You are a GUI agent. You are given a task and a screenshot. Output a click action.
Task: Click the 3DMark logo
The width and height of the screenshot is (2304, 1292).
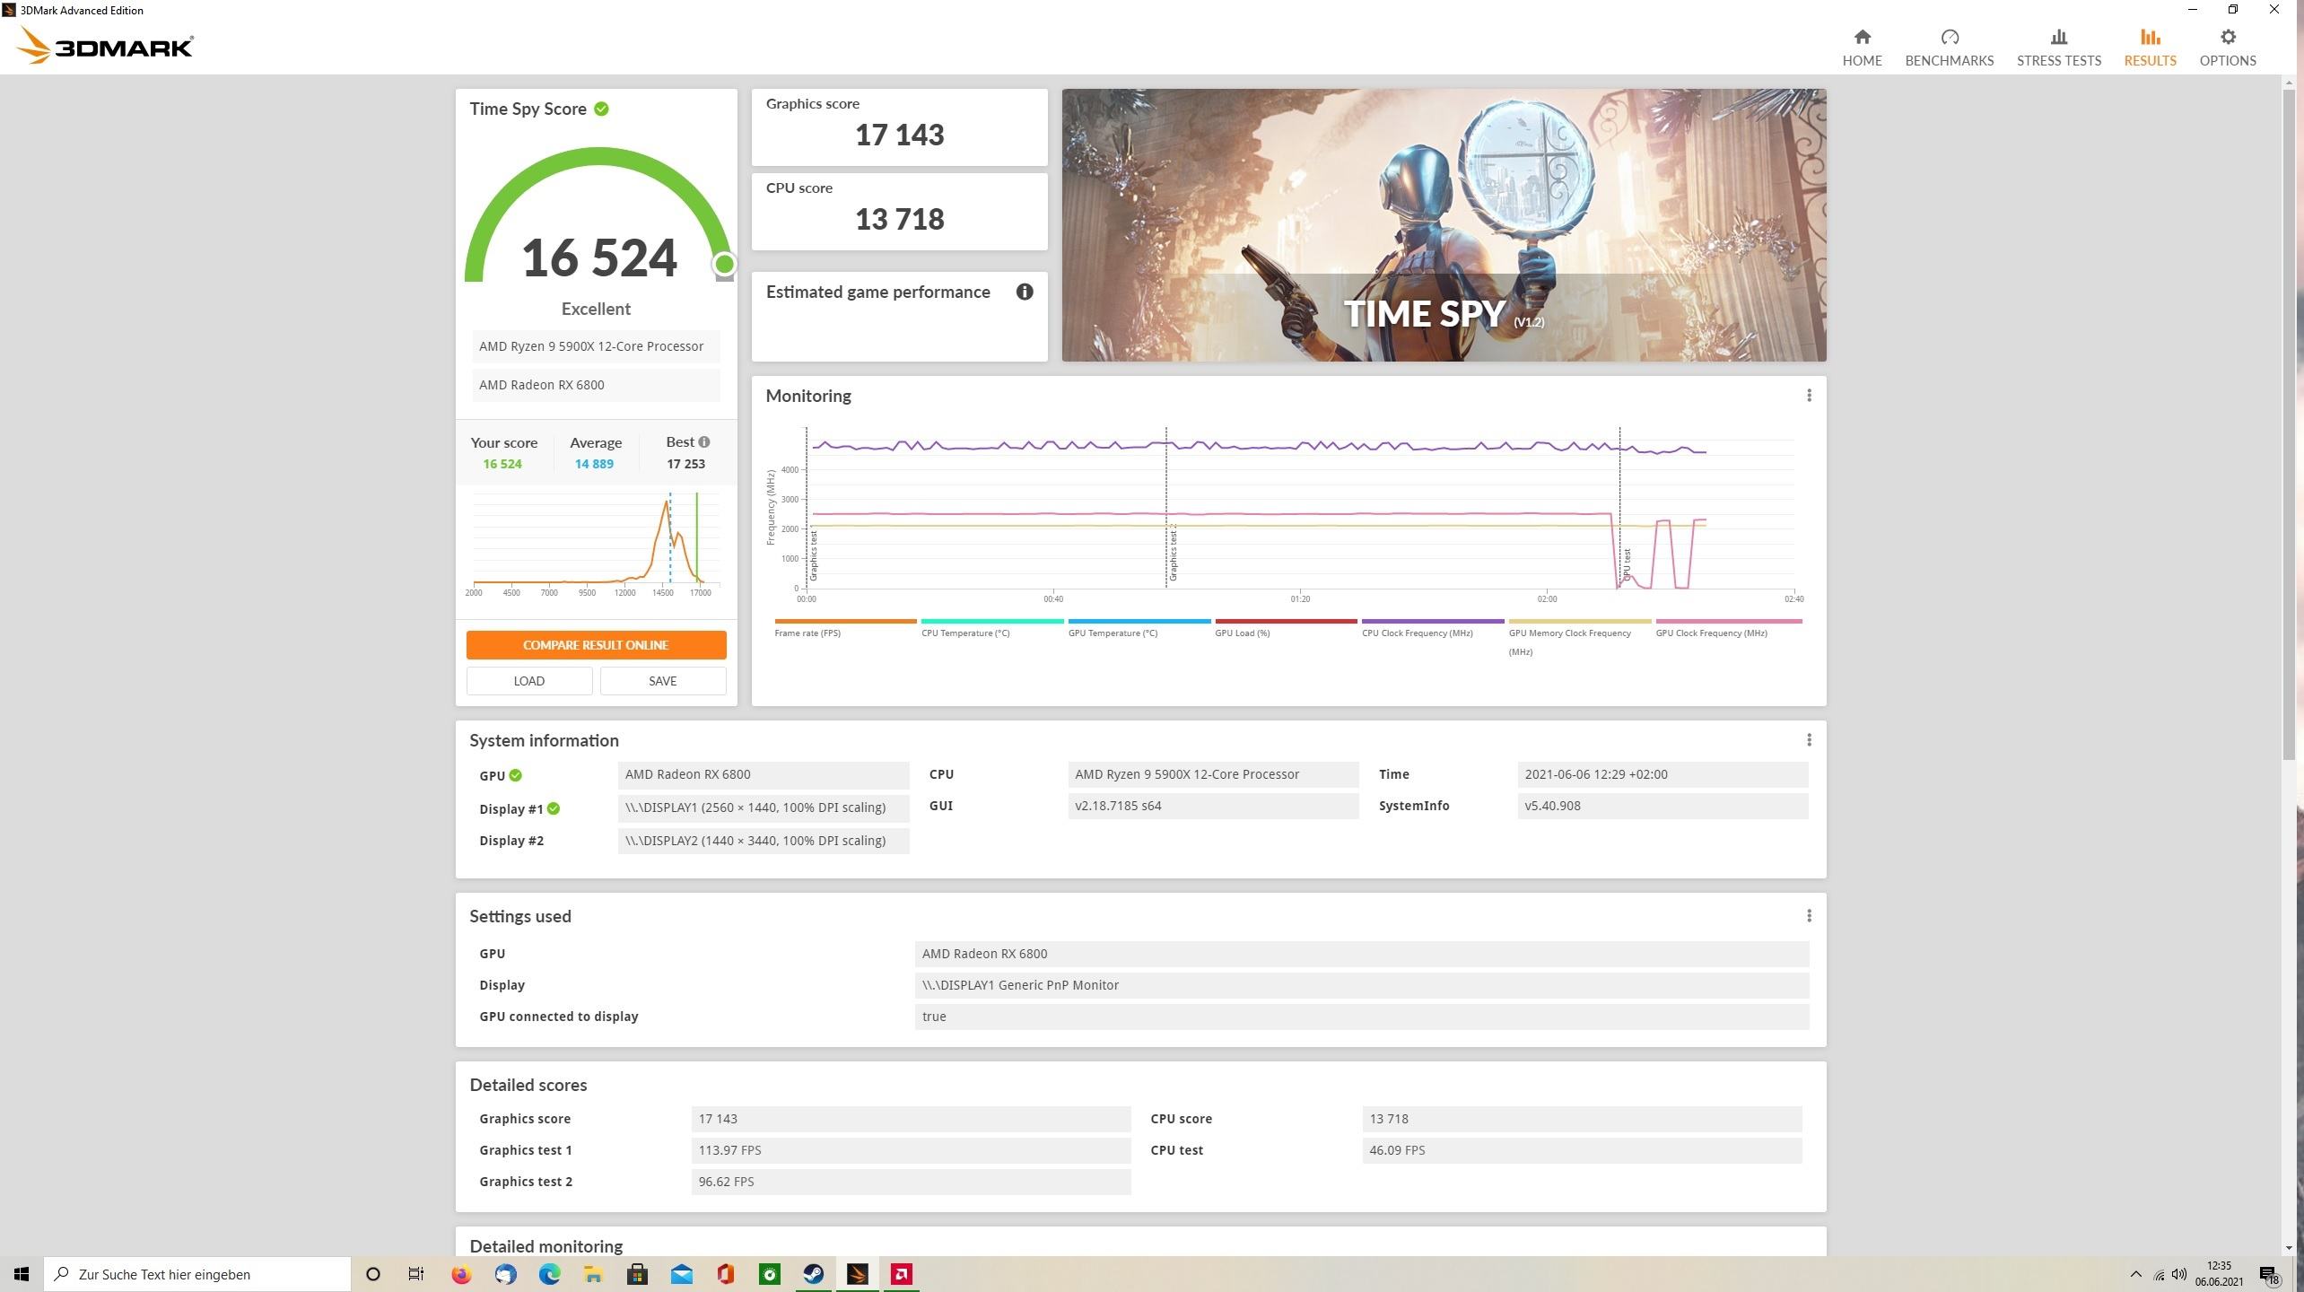point(105,46)
